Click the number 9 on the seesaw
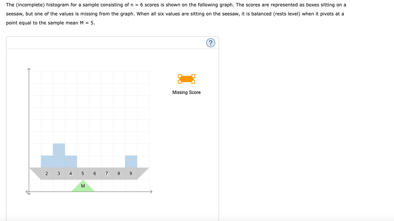The image size is (394, 221). [130, 173]
